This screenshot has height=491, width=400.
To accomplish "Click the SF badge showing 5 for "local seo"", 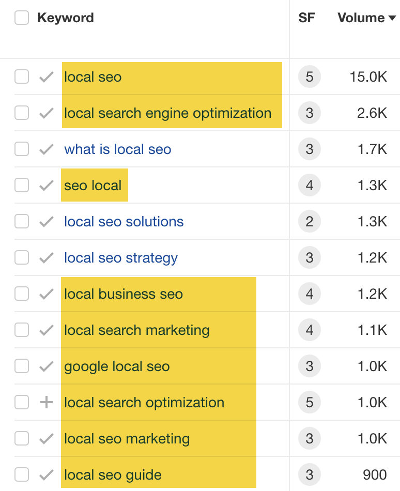I will pyautogui.click(x=307, y=76).
